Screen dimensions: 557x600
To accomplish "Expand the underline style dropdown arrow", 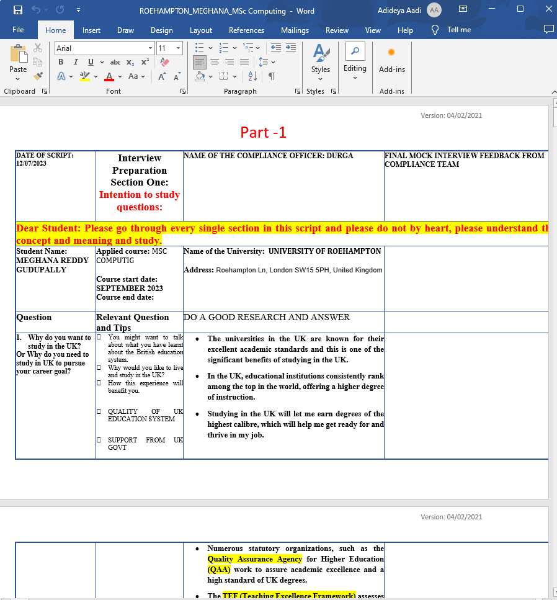I will pyautogui.click(x=102, y=62).
